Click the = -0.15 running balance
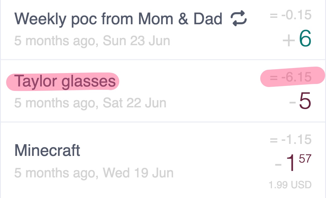The height and width of the screenshot is (198, 326). [x=291, y=15]
